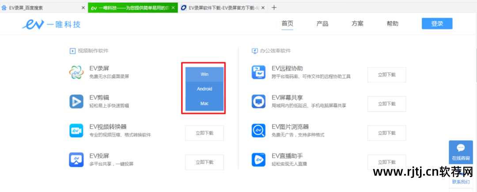The height and width of the screenshot is (192, 477).
Task: Download EV直播助手 with 立即下载
Action: click(386, 162)
